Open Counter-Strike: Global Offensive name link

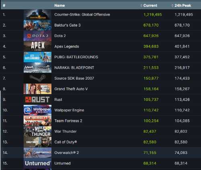pyautogui.click(x=82, y=14)
